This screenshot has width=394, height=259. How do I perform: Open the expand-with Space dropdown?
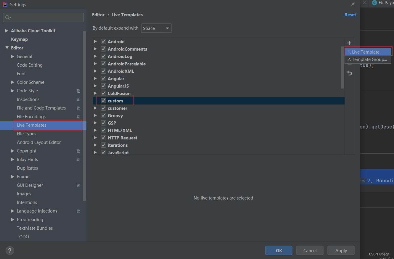tap(156, 28)
